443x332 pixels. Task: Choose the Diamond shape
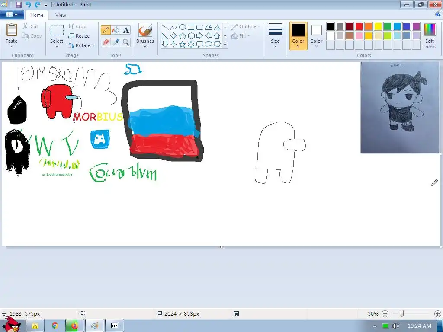coord(174,36)
